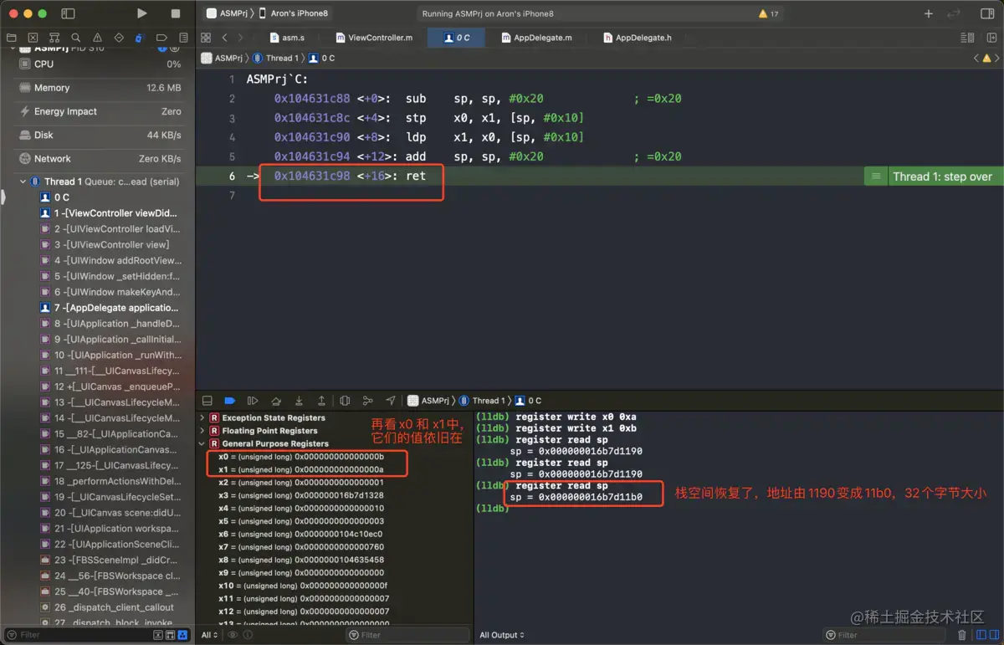Click the Step Out debug icon

pyautogui.click(x=321, y=401)
